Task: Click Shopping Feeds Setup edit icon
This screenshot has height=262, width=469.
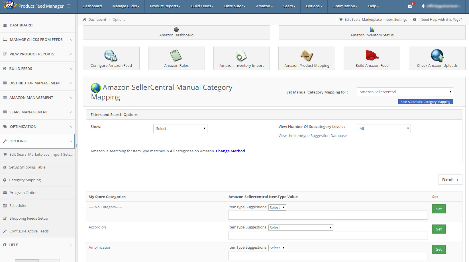Action: (5, 218)
